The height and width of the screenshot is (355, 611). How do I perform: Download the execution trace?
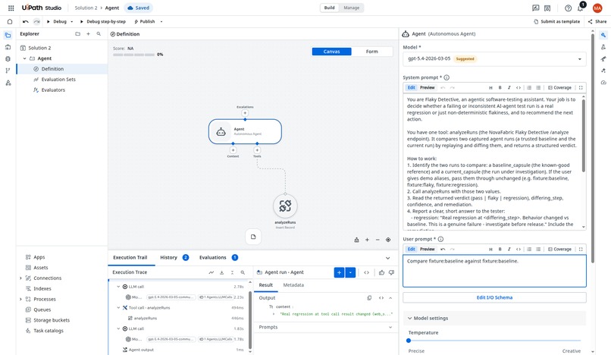(x=221, y=272)
